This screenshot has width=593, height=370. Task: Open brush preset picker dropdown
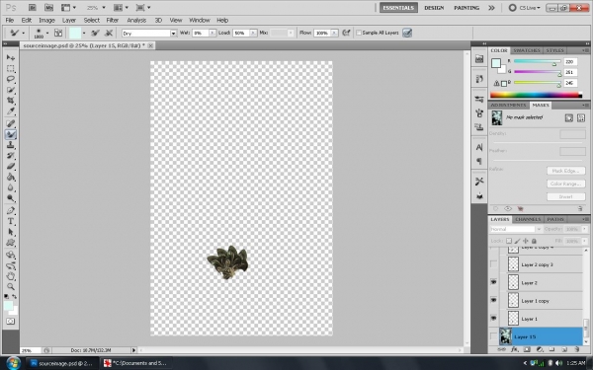click(x=47, y=33)
